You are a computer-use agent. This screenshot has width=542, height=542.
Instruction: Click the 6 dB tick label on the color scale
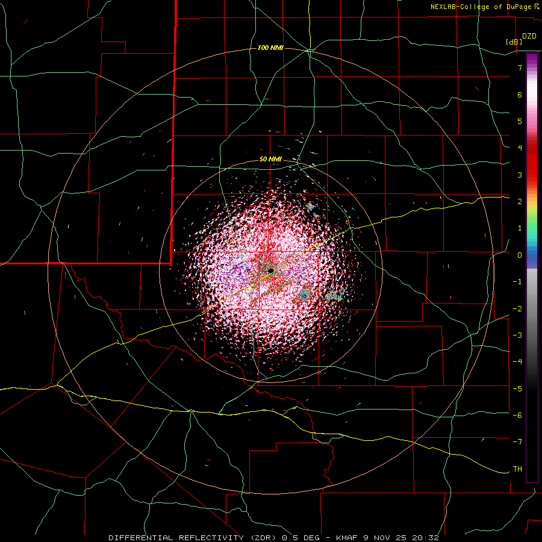(x=520, y=95)
